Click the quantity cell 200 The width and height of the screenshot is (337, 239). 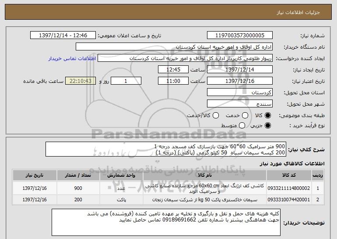tap(78, 200)
